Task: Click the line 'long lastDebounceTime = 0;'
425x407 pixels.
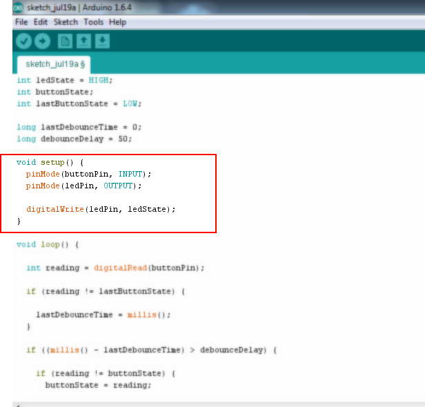Action: [x=79, y=127]
